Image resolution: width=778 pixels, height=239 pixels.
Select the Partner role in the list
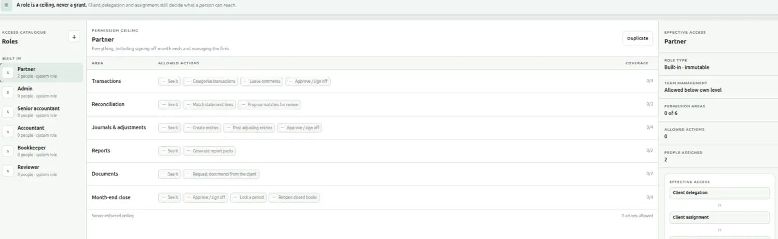41,73
